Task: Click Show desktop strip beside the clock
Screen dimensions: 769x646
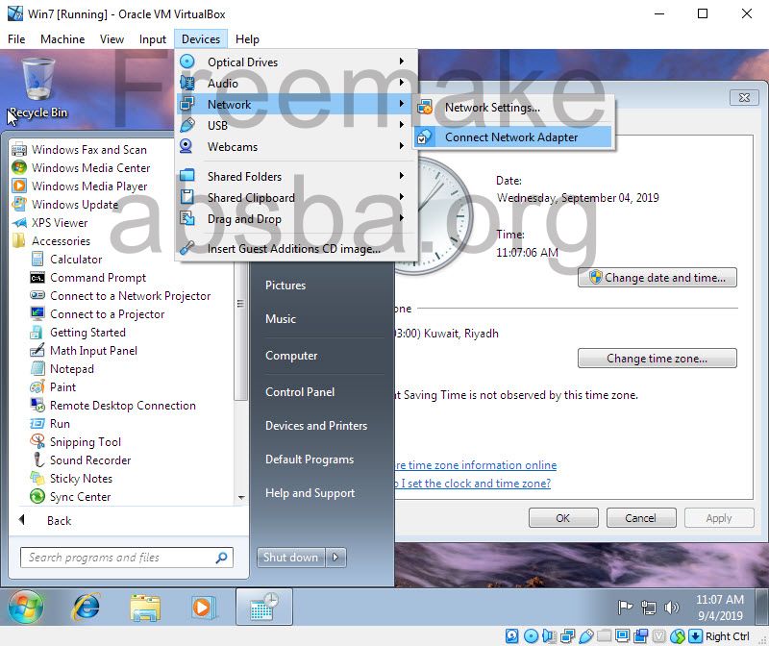Action: tap(761, 607)
